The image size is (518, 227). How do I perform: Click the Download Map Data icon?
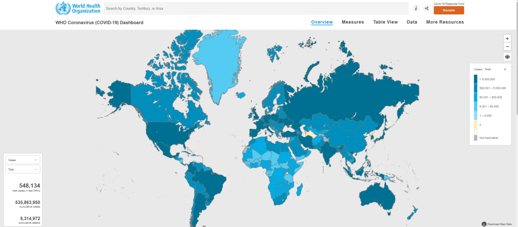(x=484, y=224)
